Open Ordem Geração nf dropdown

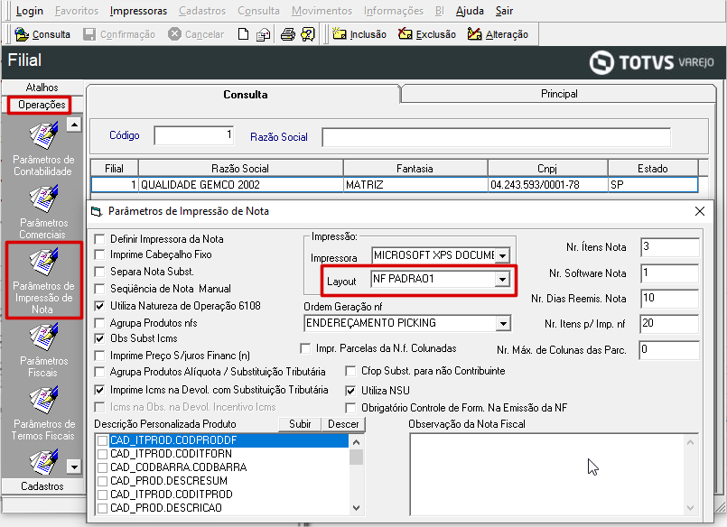point(503,323)
